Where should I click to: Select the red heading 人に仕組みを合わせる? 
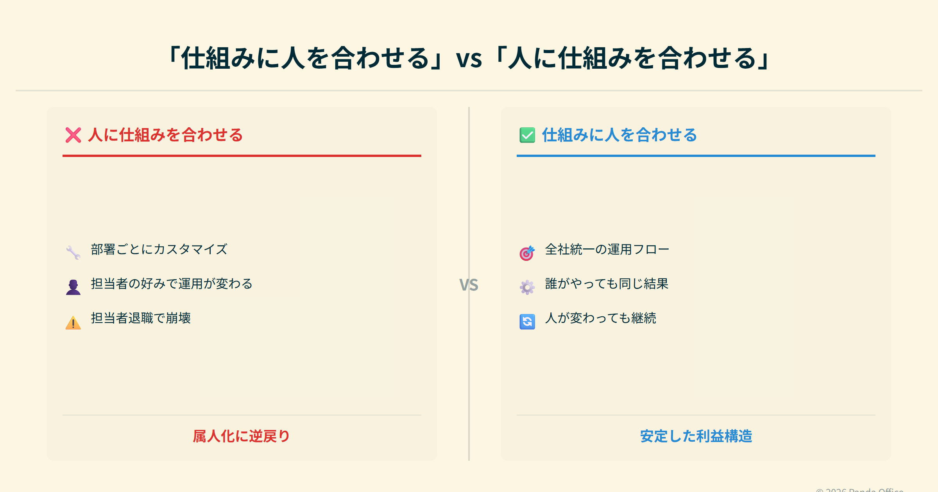[165, 135]
